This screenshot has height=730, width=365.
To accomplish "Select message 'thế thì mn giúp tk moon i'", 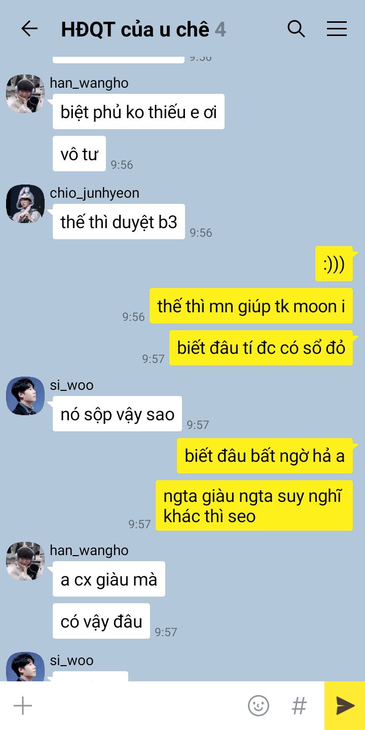I will click(251, 306).
